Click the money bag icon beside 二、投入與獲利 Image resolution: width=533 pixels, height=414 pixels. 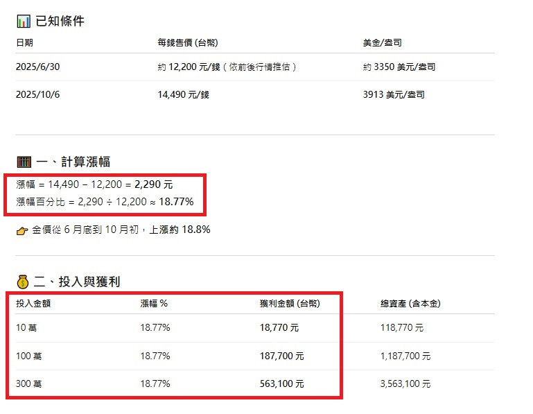[23, 282]
